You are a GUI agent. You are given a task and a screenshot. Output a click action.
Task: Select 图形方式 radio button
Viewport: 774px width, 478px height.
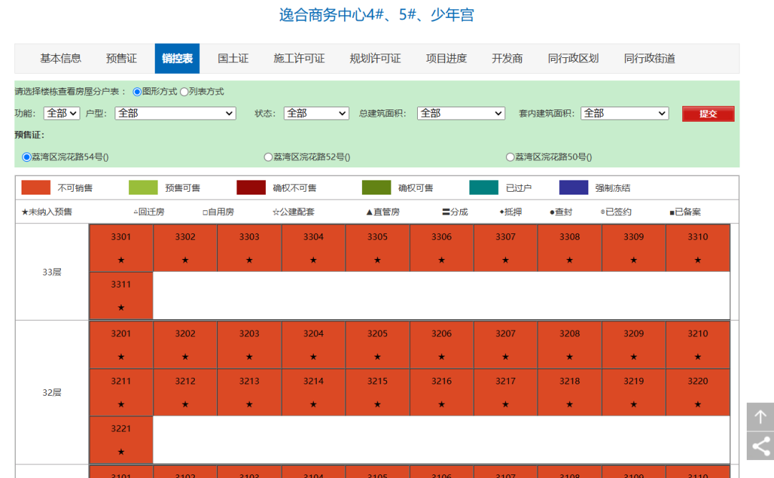point(137,92)
